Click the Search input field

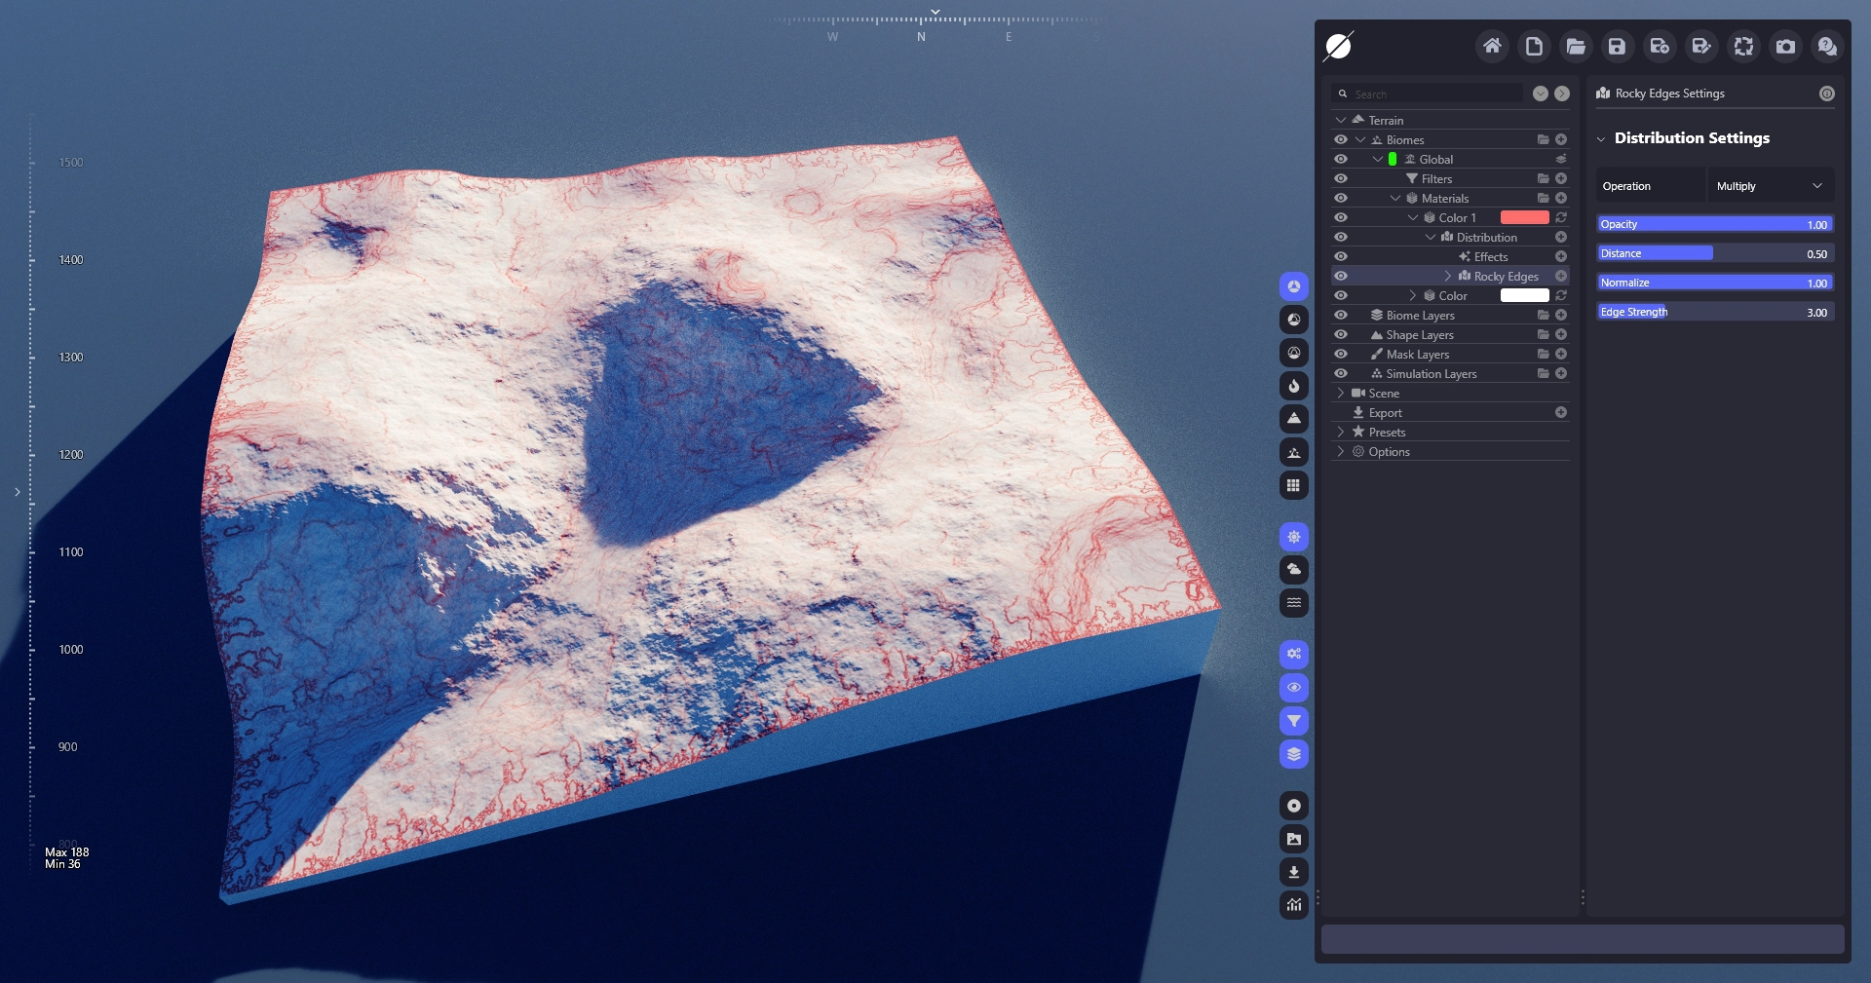[x=1432, y=94]
